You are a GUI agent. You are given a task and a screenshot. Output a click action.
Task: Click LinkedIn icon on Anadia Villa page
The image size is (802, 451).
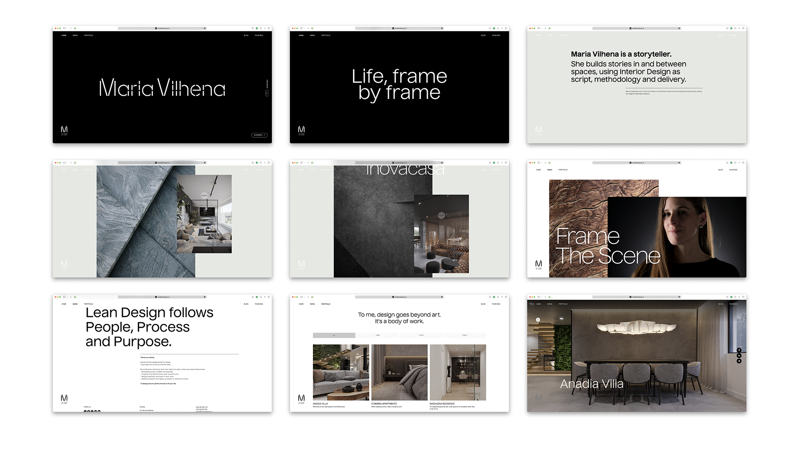point(739,355)
